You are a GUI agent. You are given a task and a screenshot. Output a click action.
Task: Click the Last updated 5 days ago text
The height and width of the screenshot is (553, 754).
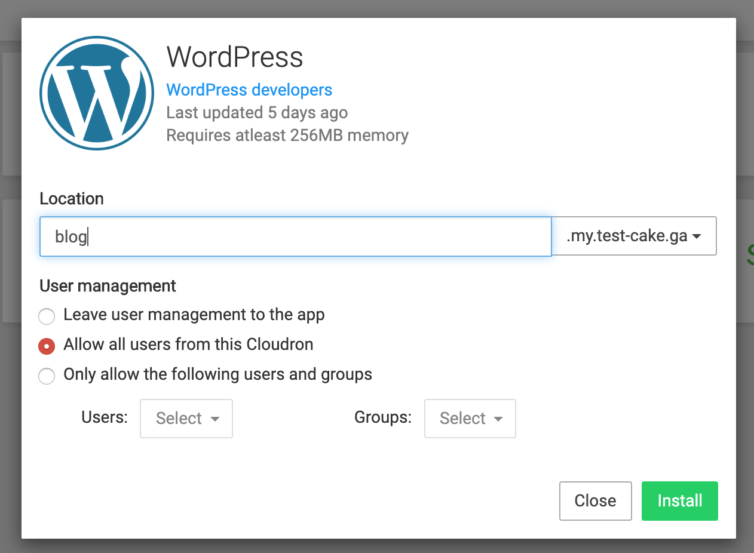(x=257, y=113)
